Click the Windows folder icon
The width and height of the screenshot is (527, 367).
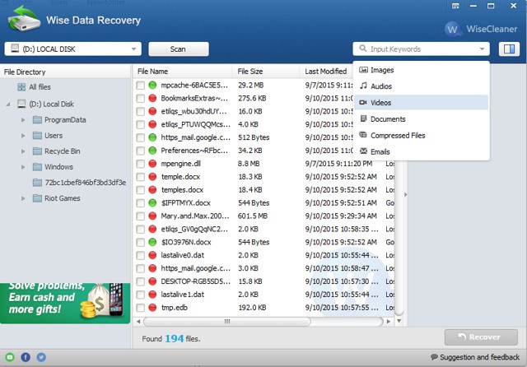click(37, 167)
